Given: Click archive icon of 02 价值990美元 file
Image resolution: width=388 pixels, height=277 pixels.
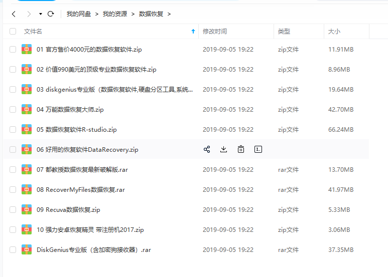Looking at the screenshot, I should click(x=27, y=69).
